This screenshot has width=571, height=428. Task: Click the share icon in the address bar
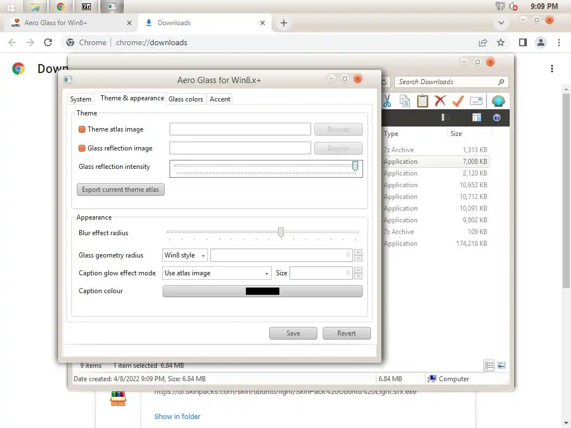483,42
